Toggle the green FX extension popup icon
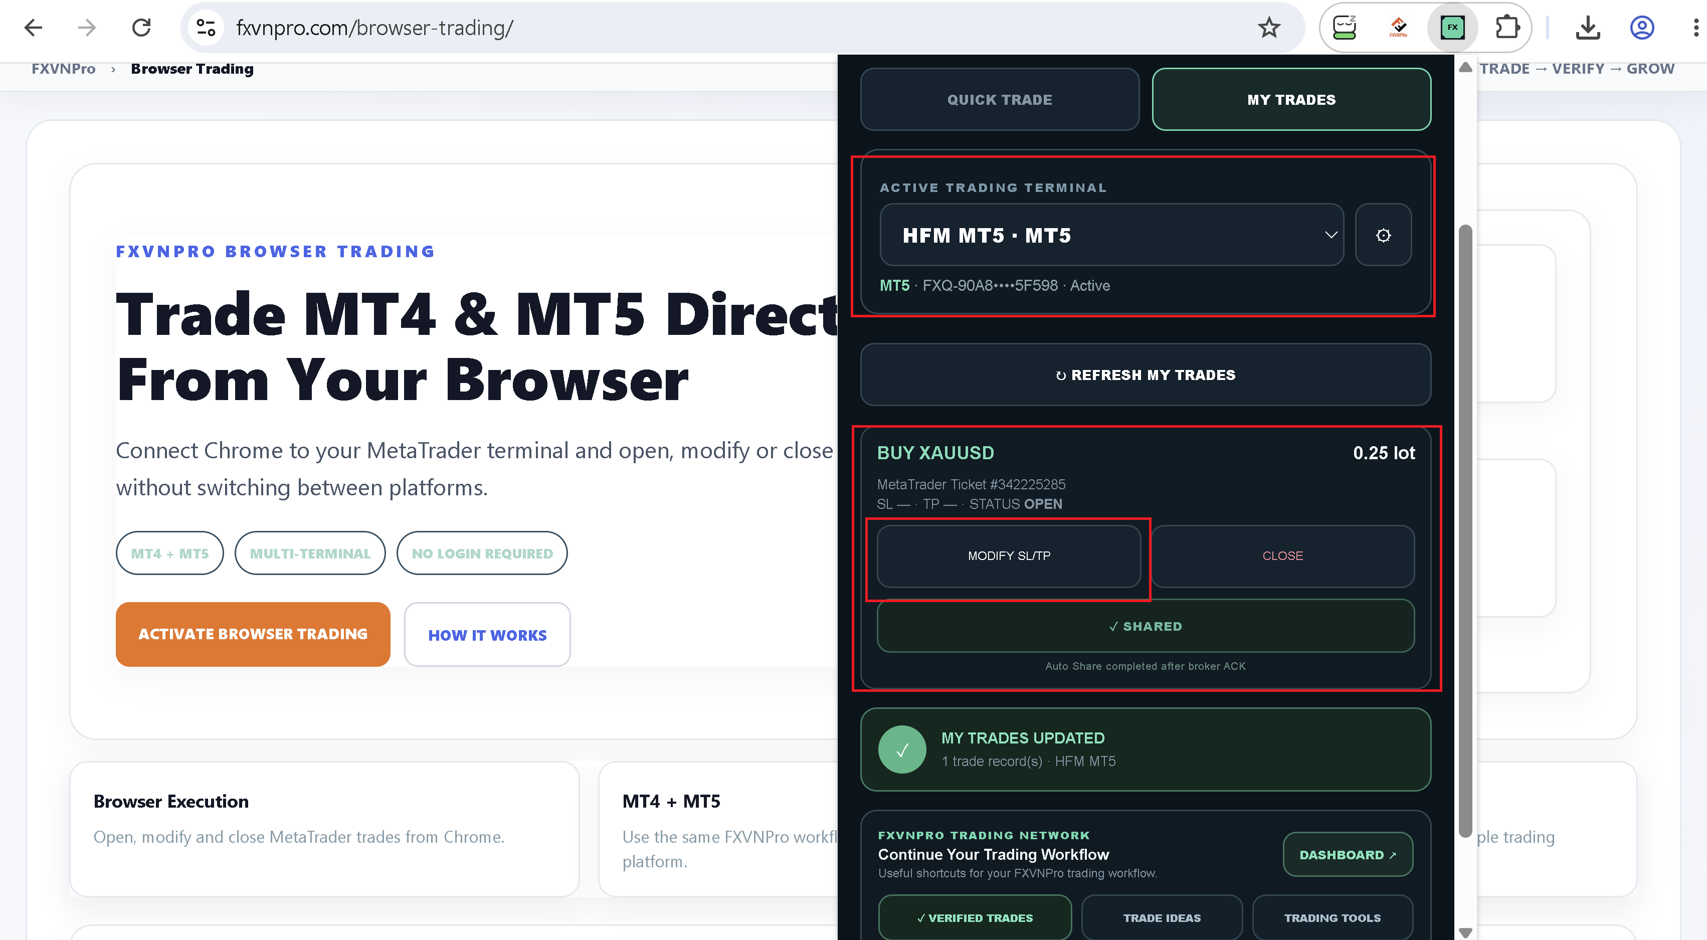Image resolution: width=1707 pixels, height=940 pixels. pyautogui.click(x=1452, y=27)
